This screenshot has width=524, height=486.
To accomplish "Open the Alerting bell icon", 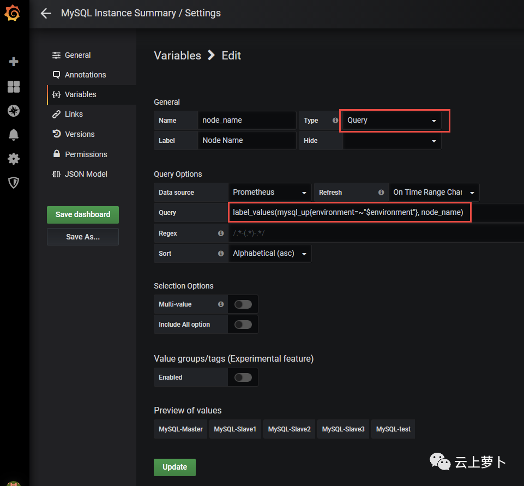I will pos(14,134).
